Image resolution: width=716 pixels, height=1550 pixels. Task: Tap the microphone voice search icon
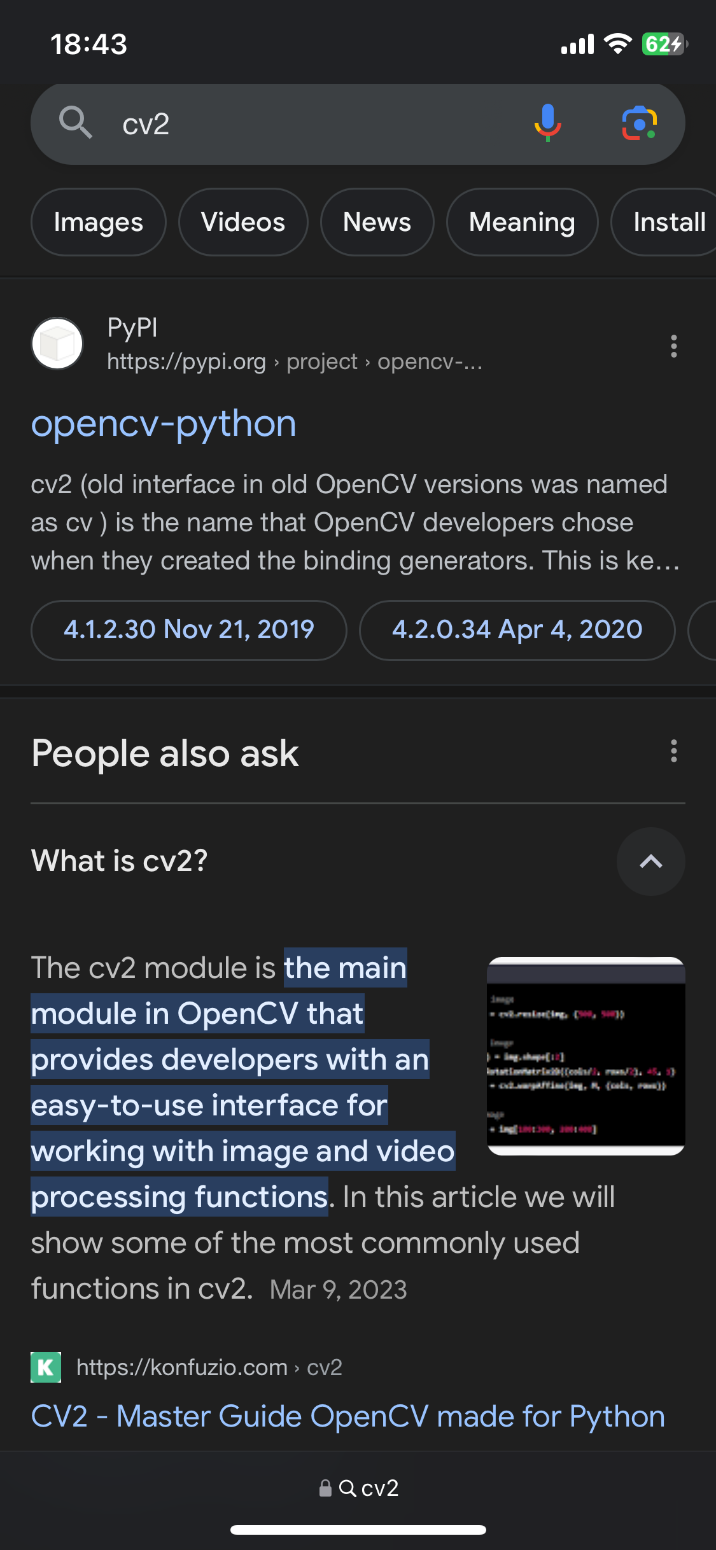coord(547,122)
